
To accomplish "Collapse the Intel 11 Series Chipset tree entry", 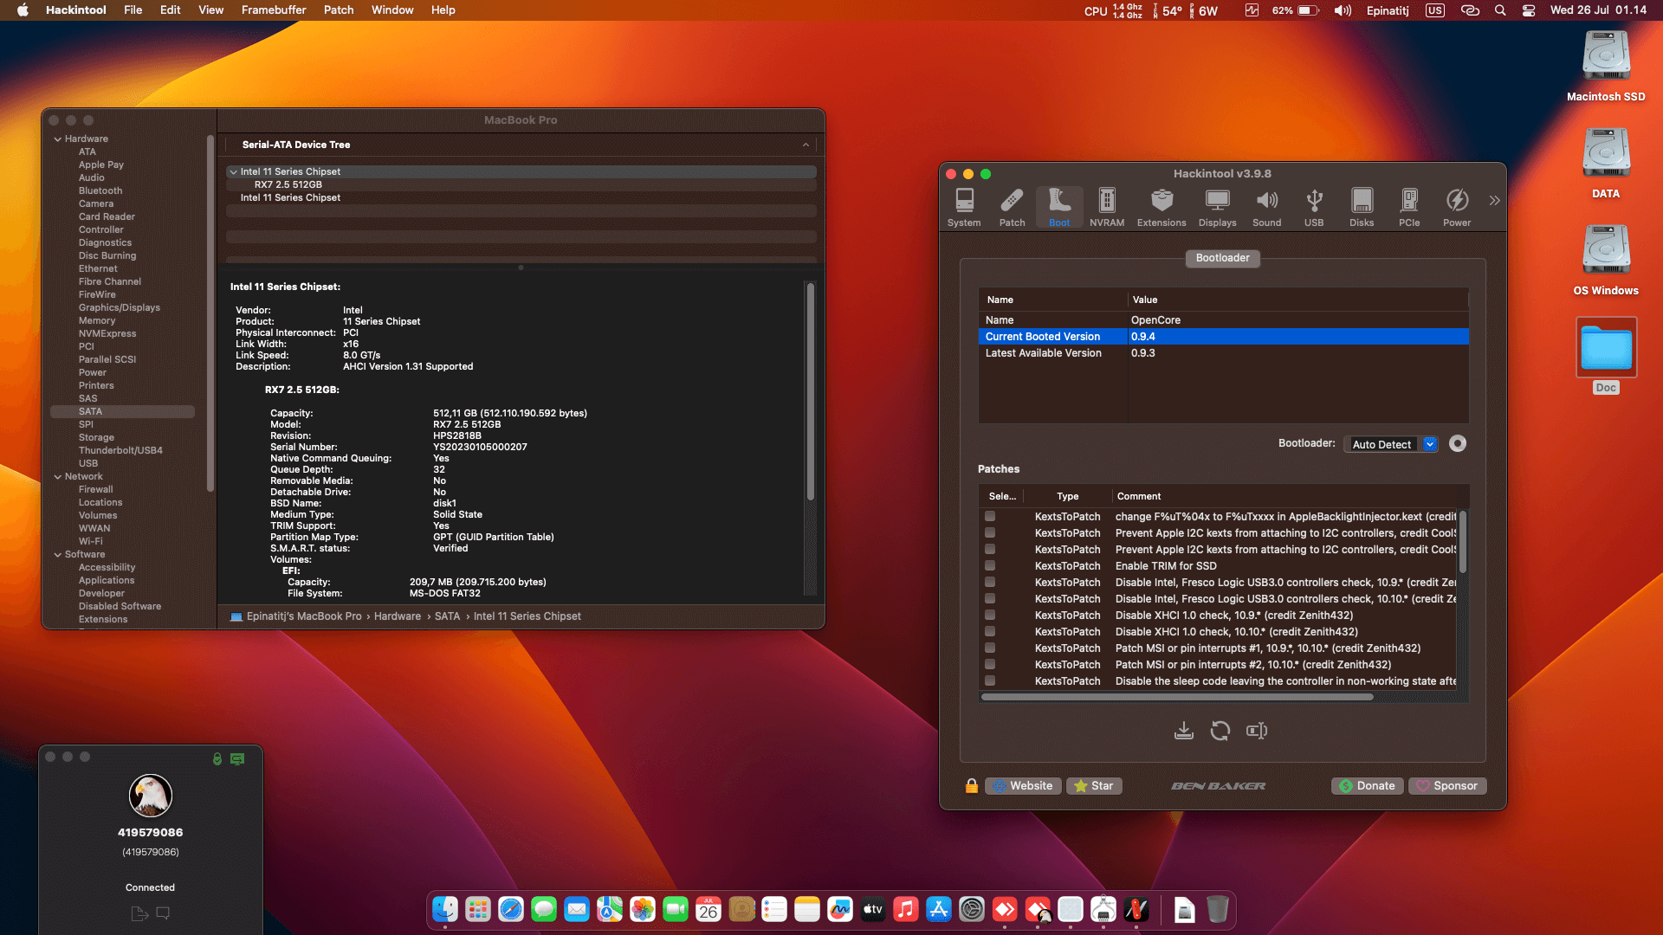I will tap(233, 171).
